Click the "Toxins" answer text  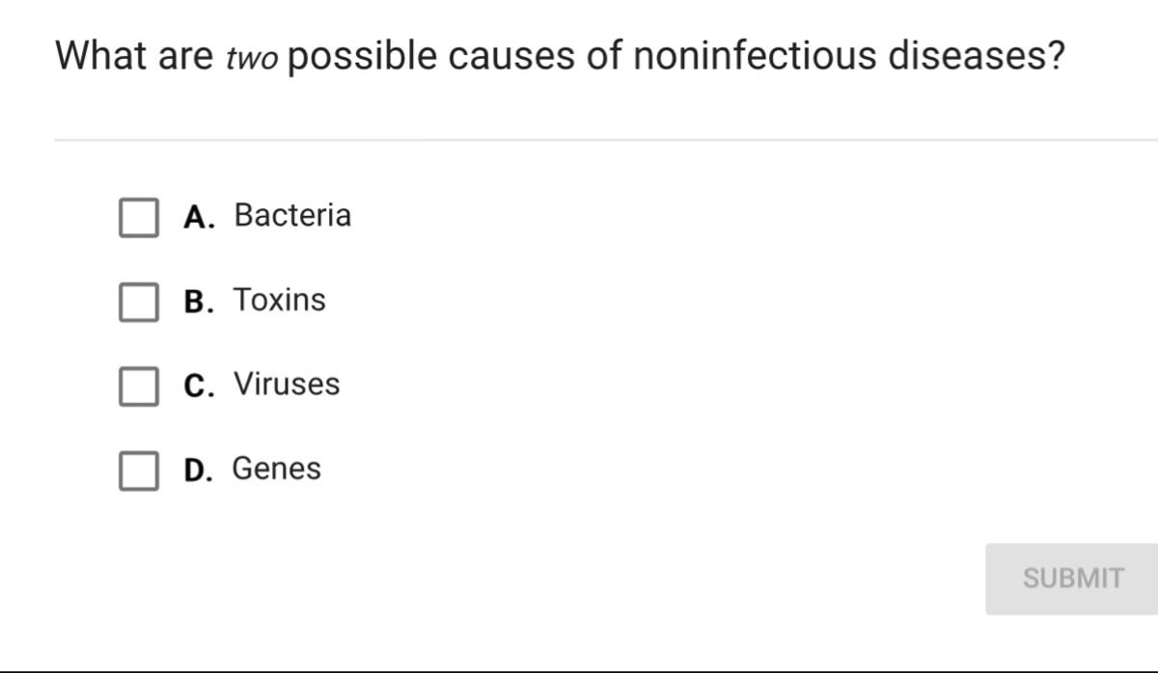[x=280, y=300]
